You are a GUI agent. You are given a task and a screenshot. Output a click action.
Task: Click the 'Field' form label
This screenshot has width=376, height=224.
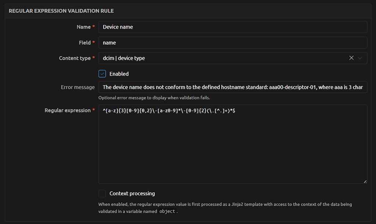tap(84, 43)
